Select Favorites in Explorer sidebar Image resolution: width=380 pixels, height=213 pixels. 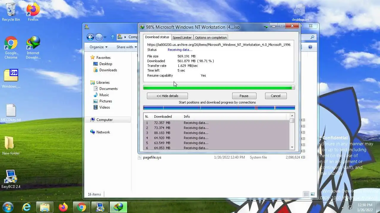100,58
